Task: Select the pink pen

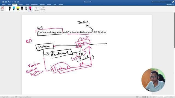Action: click(30, 9)
